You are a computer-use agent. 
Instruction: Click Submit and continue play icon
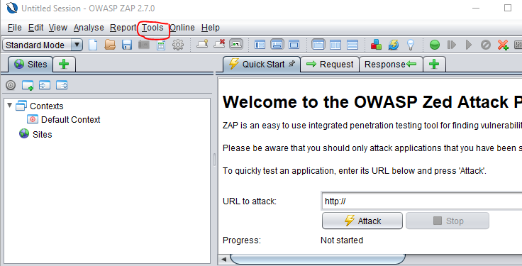click(x=469, y=45)
